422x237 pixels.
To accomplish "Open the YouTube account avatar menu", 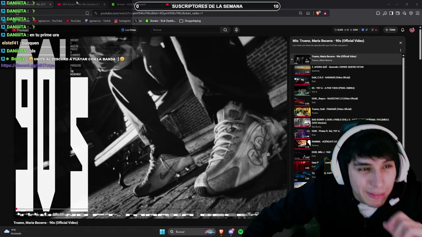I will [x=412, y=30].
